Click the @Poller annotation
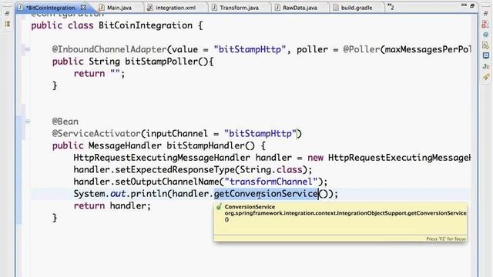Viewport: 493px width, 277px height. [361, 49]
